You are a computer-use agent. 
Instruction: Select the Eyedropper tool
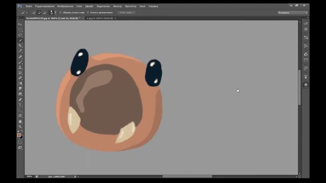(20, 51)
